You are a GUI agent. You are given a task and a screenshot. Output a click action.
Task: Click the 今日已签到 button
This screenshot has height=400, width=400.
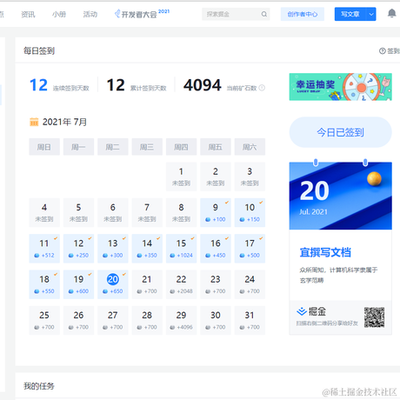pos(341,132)
